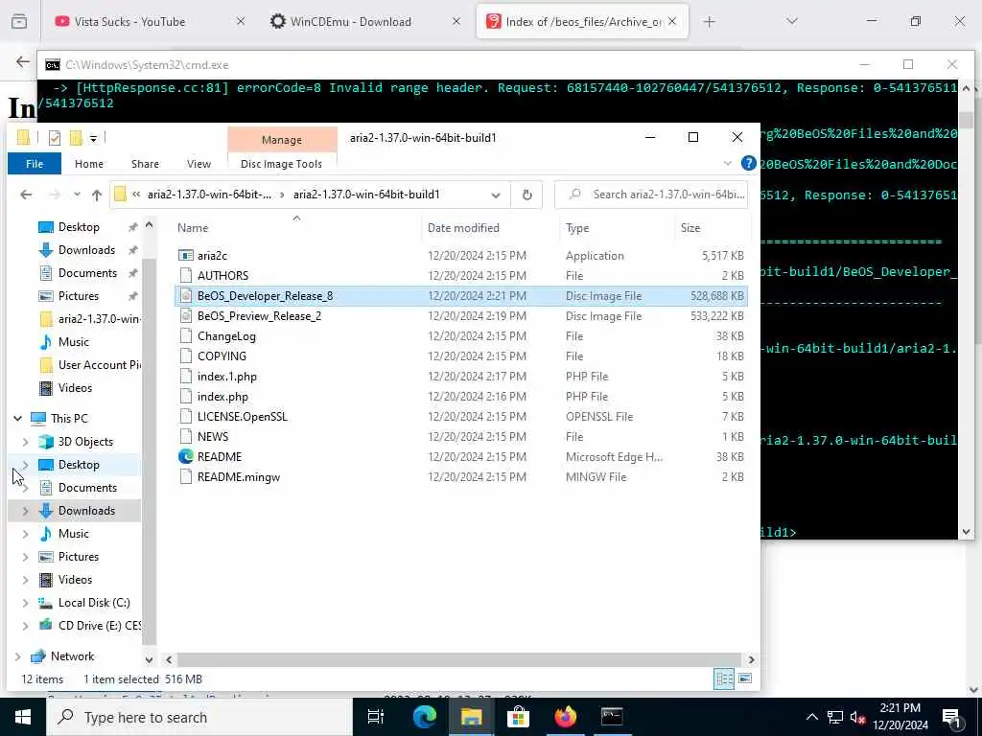
Task: Expand the Music node under This PC
Action: (25, 534)
